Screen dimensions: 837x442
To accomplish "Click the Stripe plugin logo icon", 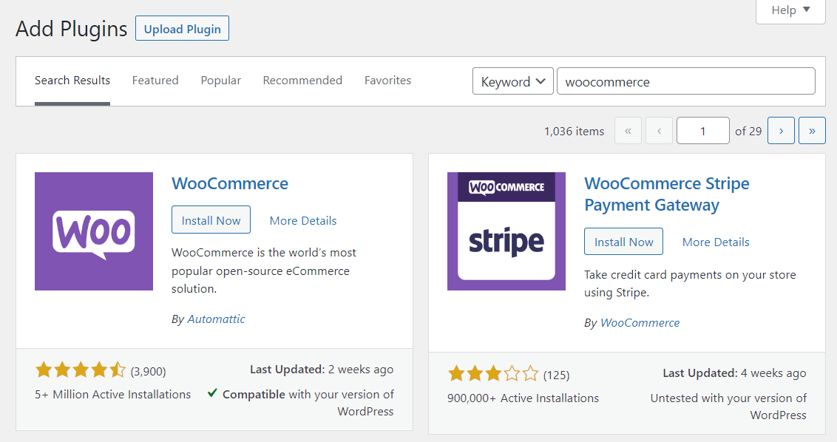I will tap(506, 231).
